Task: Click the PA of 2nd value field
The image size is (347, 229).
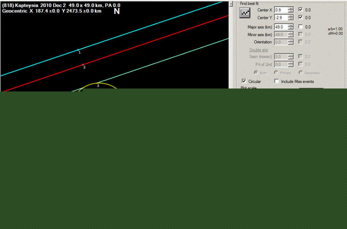Action: point(281,65)
